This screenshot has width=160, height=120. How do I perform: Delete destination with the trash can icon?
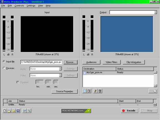click(x=100, y=91)
